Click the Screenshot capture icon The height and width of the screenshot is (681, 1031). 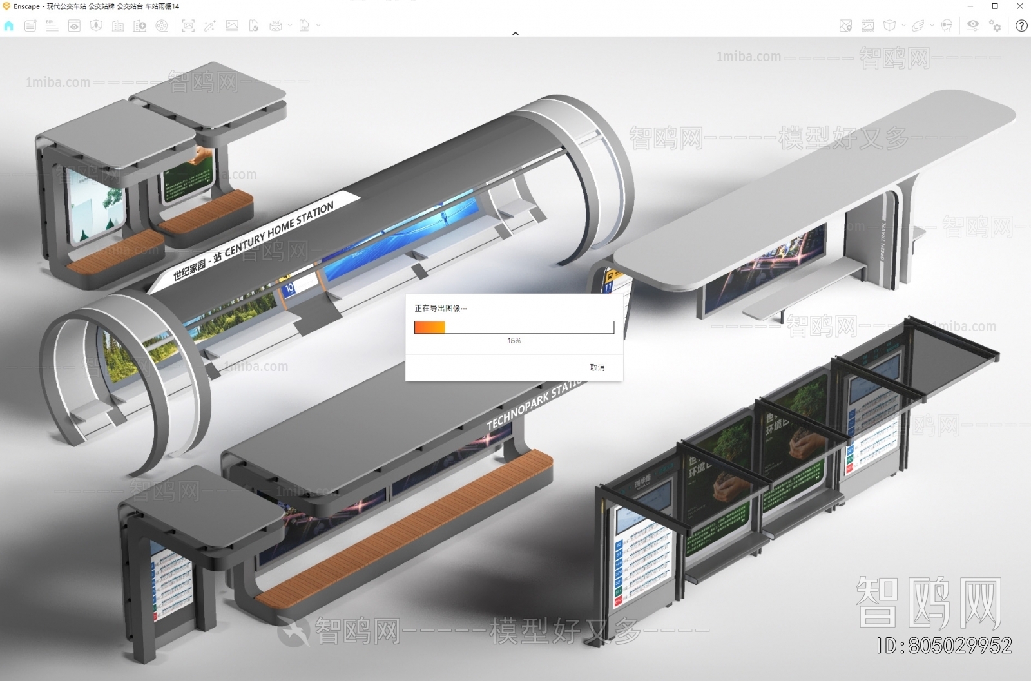(x=188, y=26)
